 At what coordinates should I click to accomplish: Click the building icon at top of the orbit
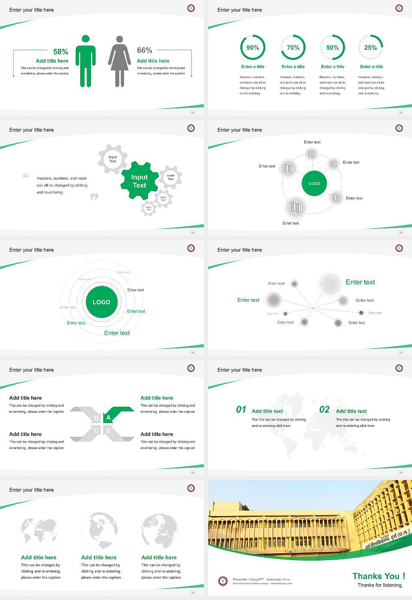(312, 154)
